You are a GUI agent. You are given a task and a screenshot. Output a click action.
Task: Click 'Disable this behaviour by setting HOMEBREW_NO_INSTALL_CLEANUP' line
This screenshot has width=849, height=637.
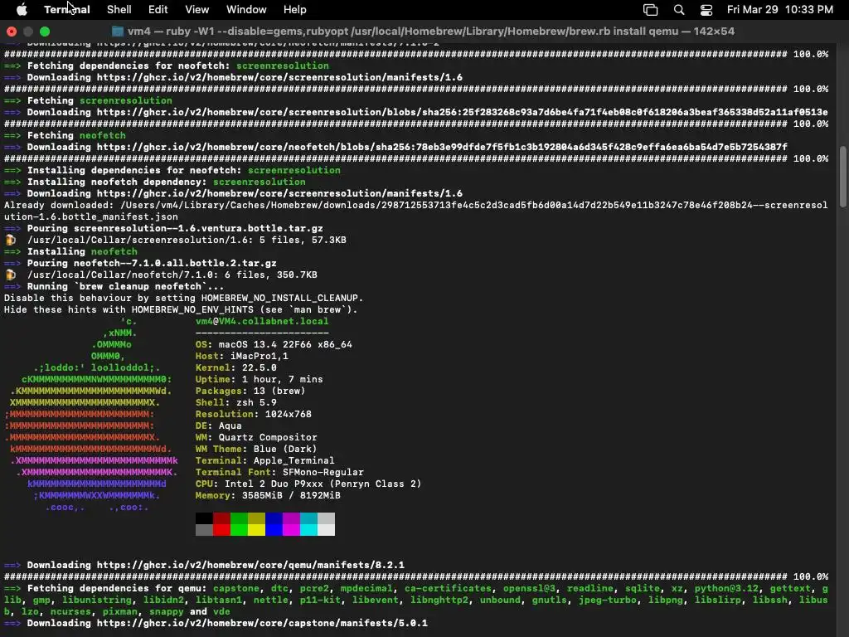[183, 298]
